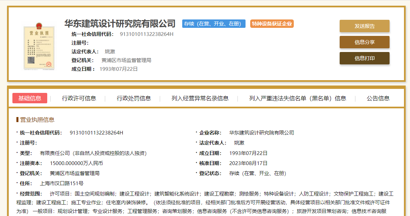Open the 列入严重违法失信名单（黑名单）信息 tab
This screenshot has height=216, width=410.
click(297, 98)
